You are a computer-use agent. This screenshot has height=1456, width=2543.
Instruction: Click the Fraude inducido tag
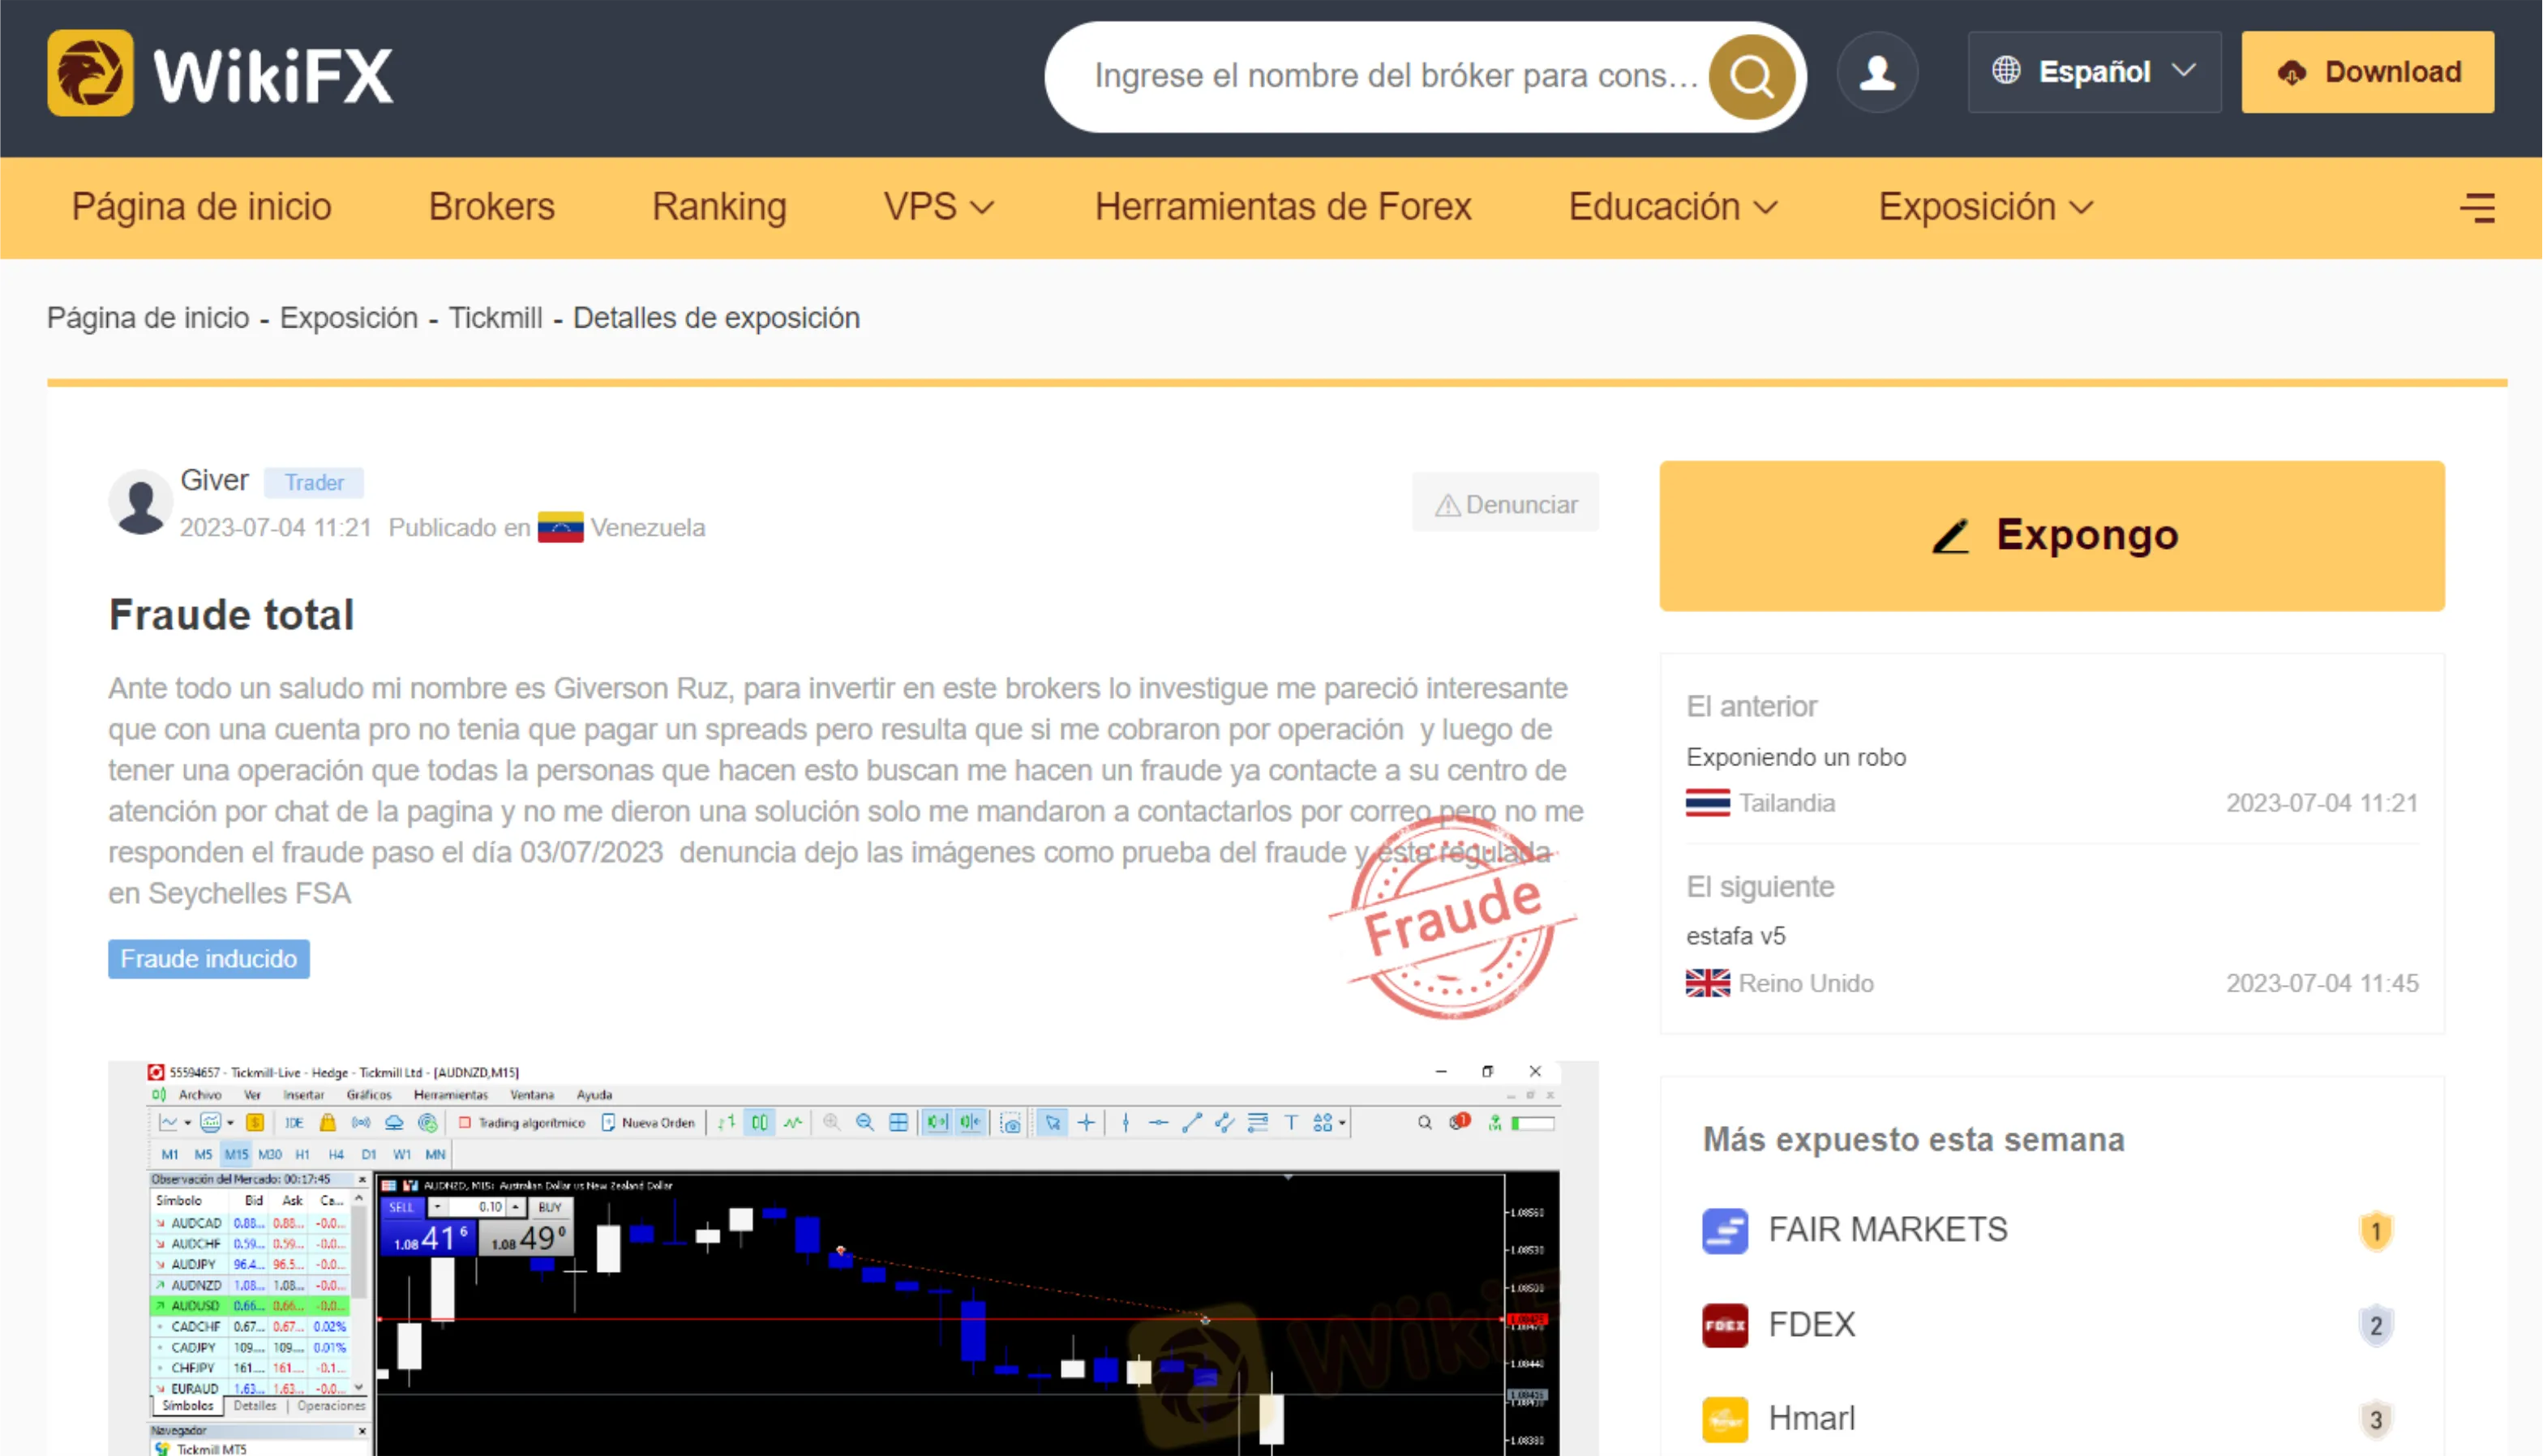tap(209, 959)
